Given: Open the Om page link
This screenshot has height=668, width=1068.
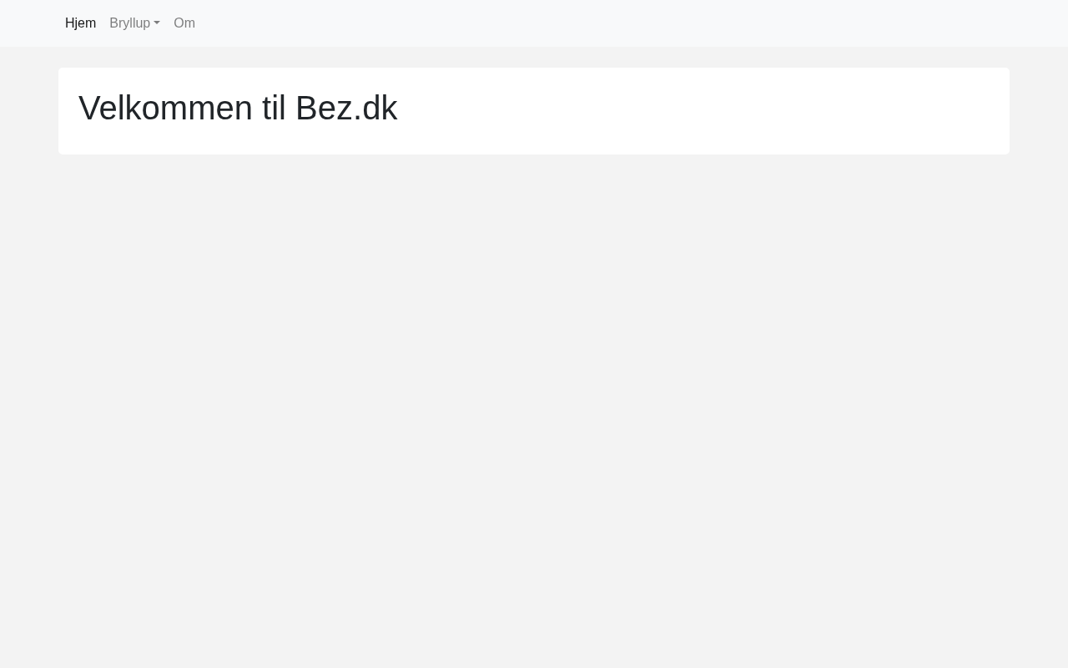Looking at the screenshot, I should (184, 23).
